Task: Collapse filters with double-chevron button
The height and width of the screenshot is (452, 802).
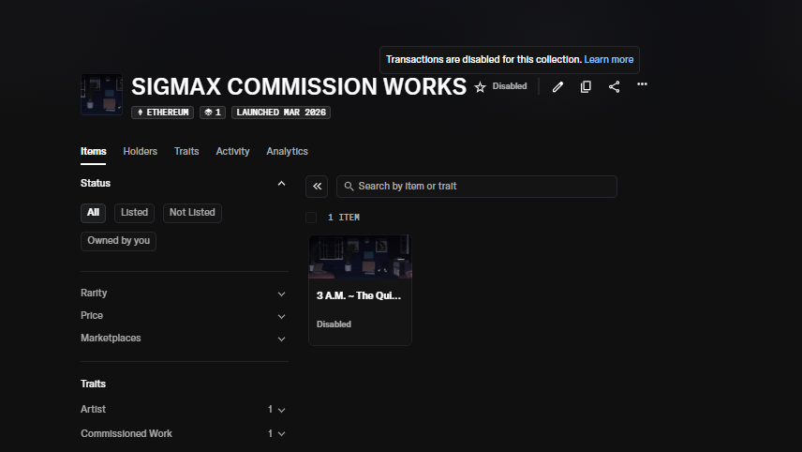Action: (317, 187)
